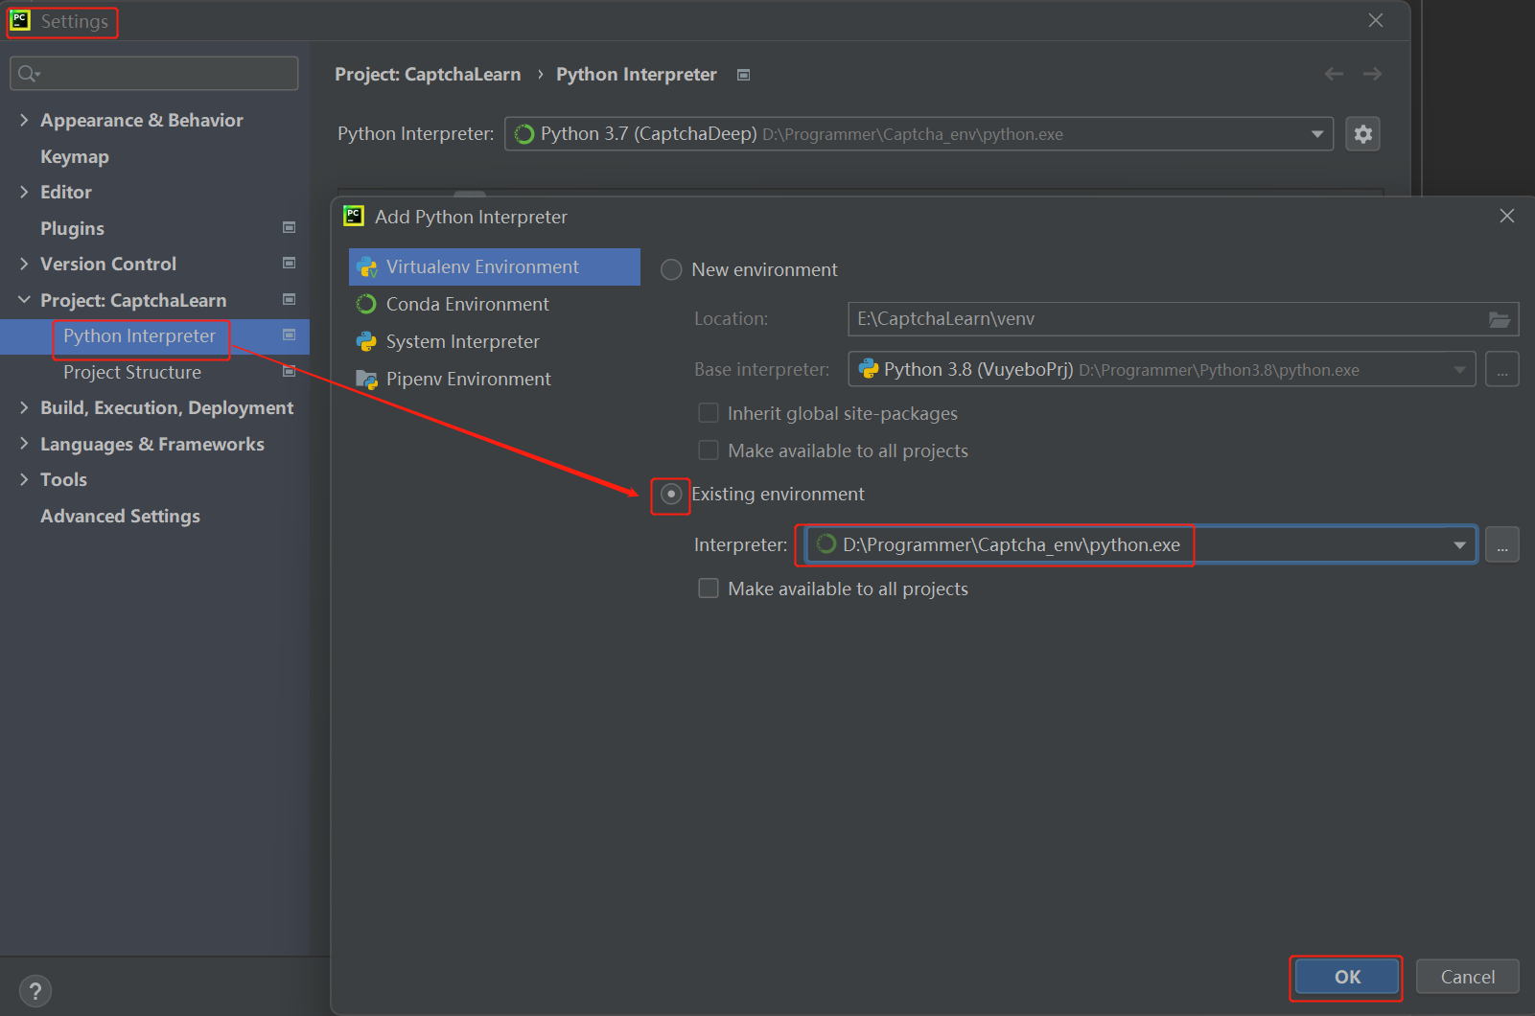Image resolution: width=1535 pixels, height=1016 pixels.
Task: Click the project-level badge on Project: CaptchaLearn row
Action: pos(289,299)
